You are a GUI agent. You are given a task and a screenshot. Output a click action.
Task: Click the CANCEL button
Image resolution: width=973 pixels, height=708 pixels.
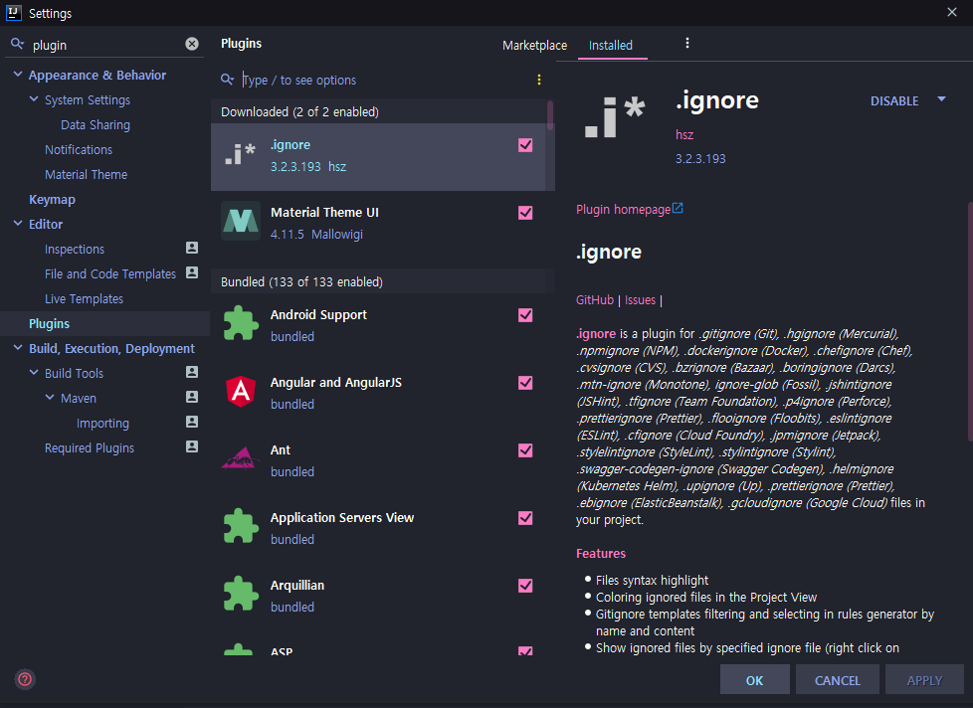tap(837, 680)
